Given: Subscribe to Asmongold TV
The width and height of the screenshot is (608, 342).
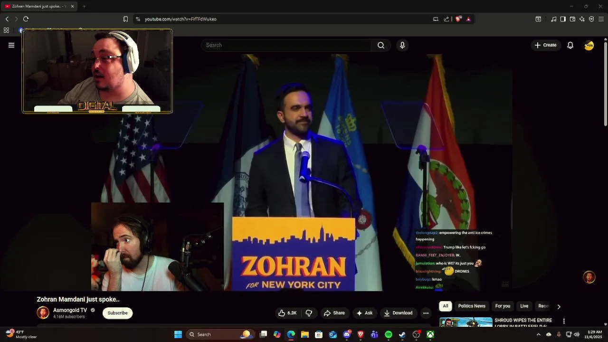Looking at the screenshot, I should [117, 313].
